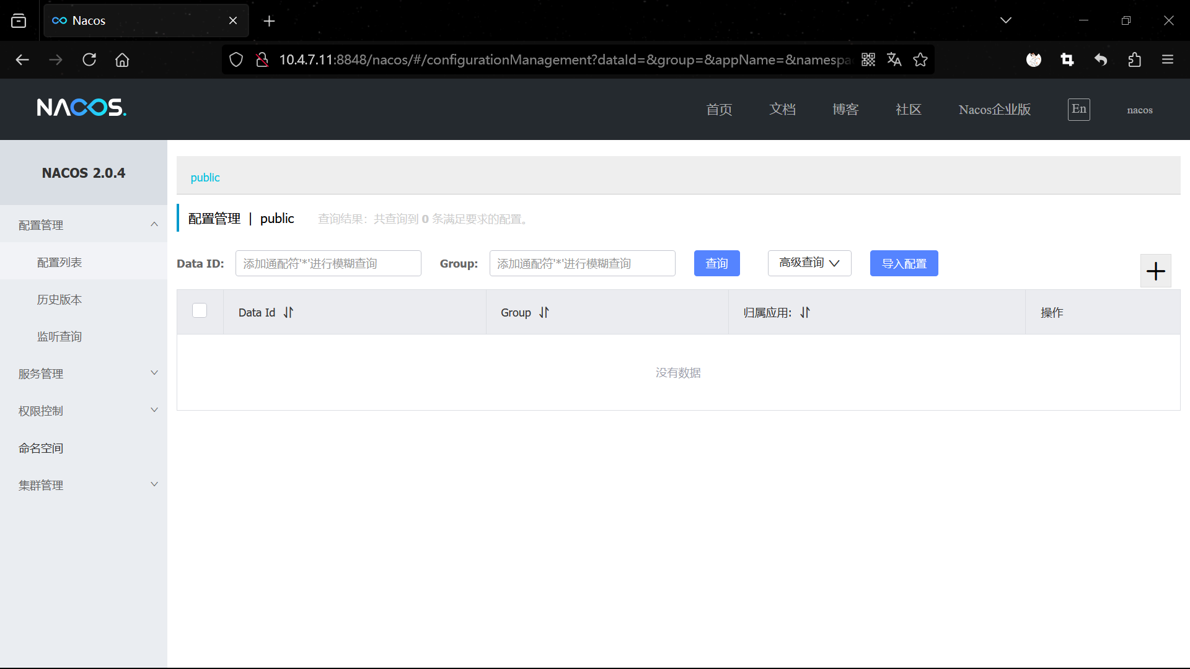Click the NACOS logo
1190x669 pixels.
[x=81, y=108]
